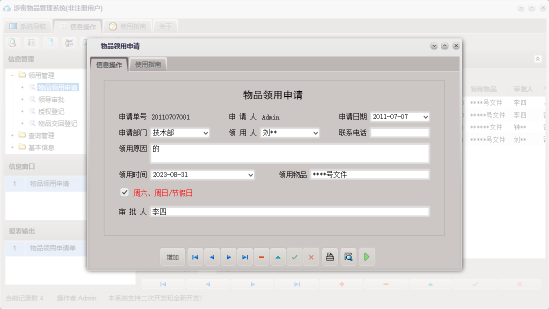Open the 申请日期 date dropdown

pyautogui.click(x=426, y=116)
